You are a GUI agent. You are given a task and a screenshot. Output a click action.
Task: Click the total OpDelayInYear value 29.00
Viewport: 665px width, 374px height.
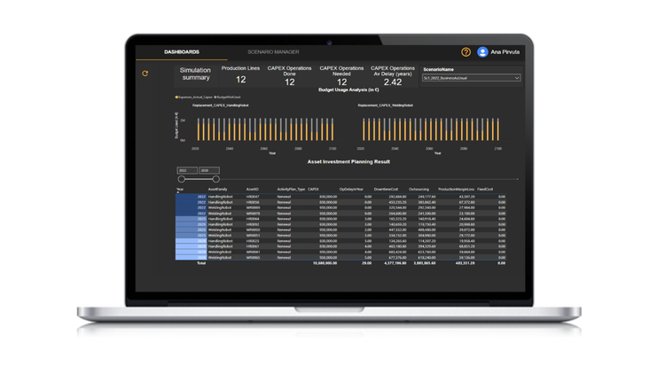click(366, 263)
